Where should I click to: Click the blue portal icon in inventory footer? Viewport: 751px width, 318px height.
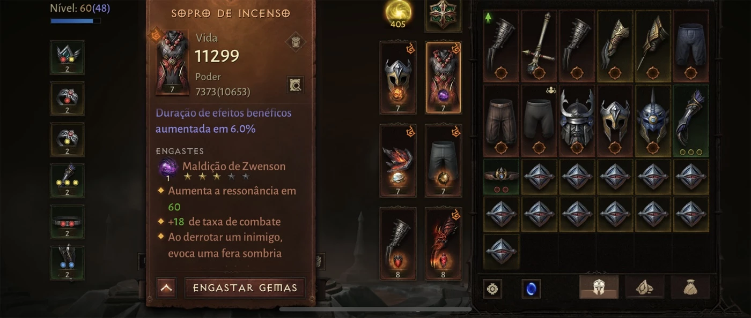[531, 289]
